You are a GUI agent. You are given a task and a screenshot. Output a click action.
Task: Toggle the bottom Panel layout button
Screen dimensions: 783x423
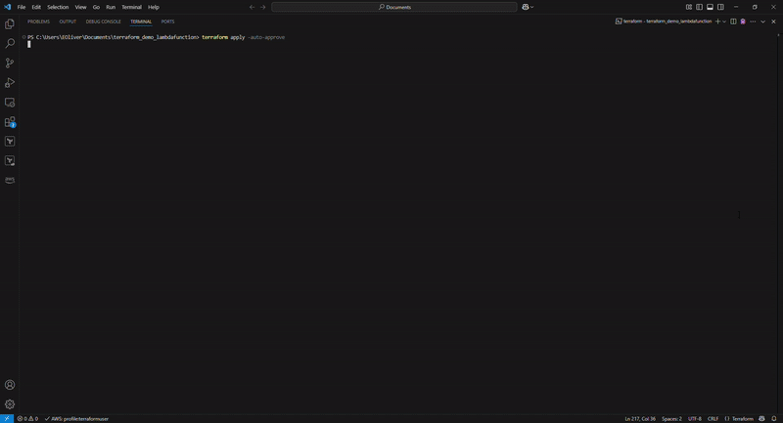(x=710, y=7)
